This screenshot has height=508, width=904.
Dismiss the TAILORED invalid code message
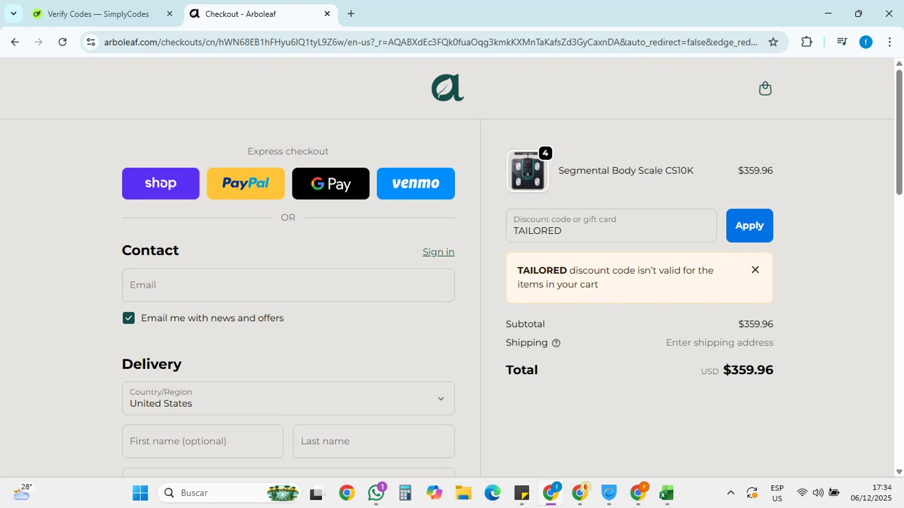[755, 270]
